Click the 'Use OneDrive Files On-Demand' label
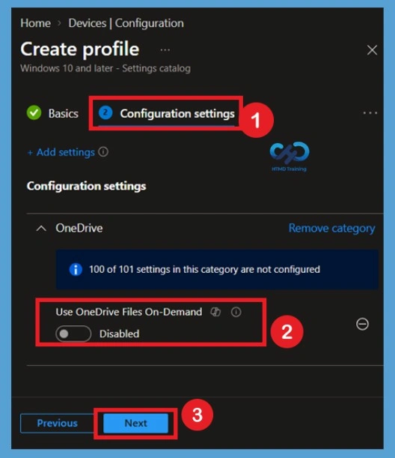Screen dimensions: 395x458 (129, 312)
